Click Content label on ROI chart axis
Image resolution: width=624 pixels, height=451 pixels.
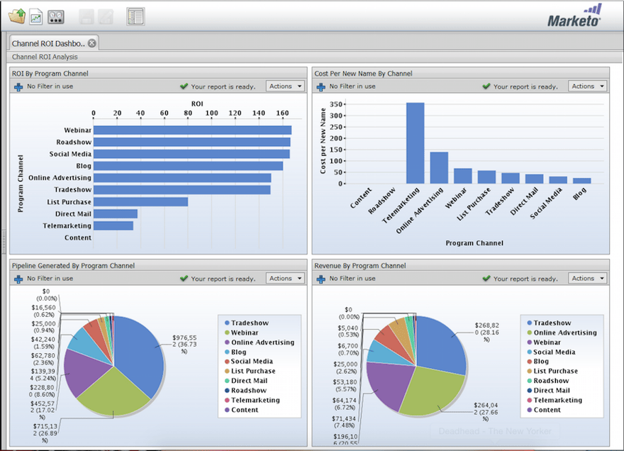tap(78, 238)
